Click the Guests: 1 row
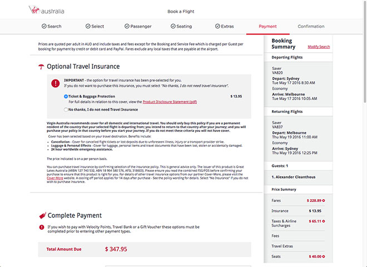Image resolution: width=367 pixels, height=267 pixels. [x=298, y=166]
